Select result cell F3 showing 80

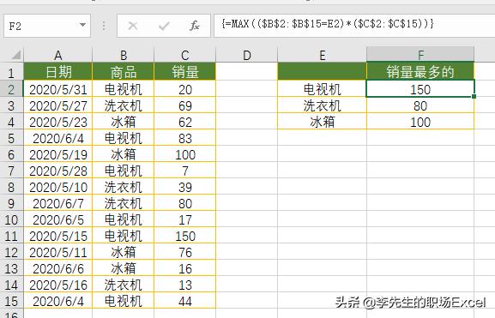pyautogui.click(x=420, y=105)
